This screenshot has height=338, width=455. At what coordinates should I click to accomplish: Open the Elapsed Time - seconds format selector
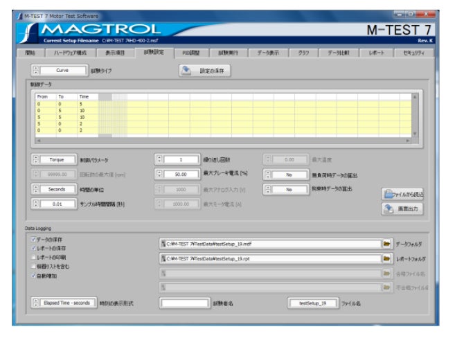click(64, 303)
